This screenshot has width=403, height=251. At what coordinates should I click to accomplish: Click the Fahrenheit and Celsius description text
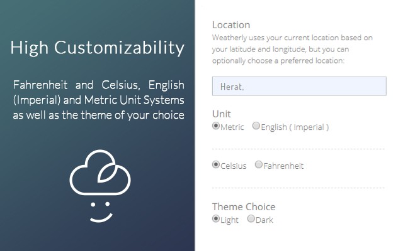pos(99,100)
